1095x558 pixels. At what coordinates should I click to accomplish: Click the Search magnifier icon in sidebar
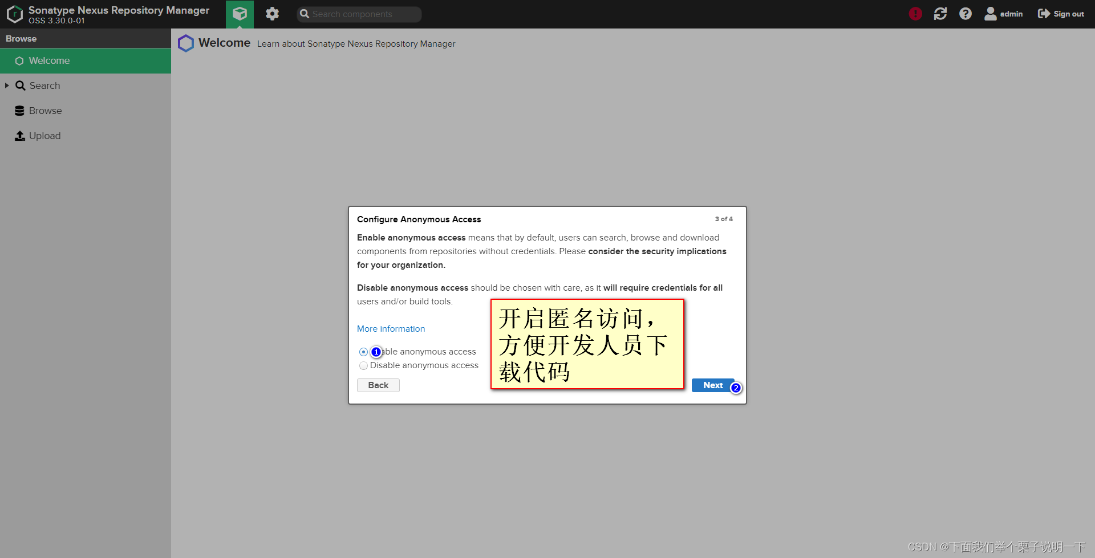point(20,85)
